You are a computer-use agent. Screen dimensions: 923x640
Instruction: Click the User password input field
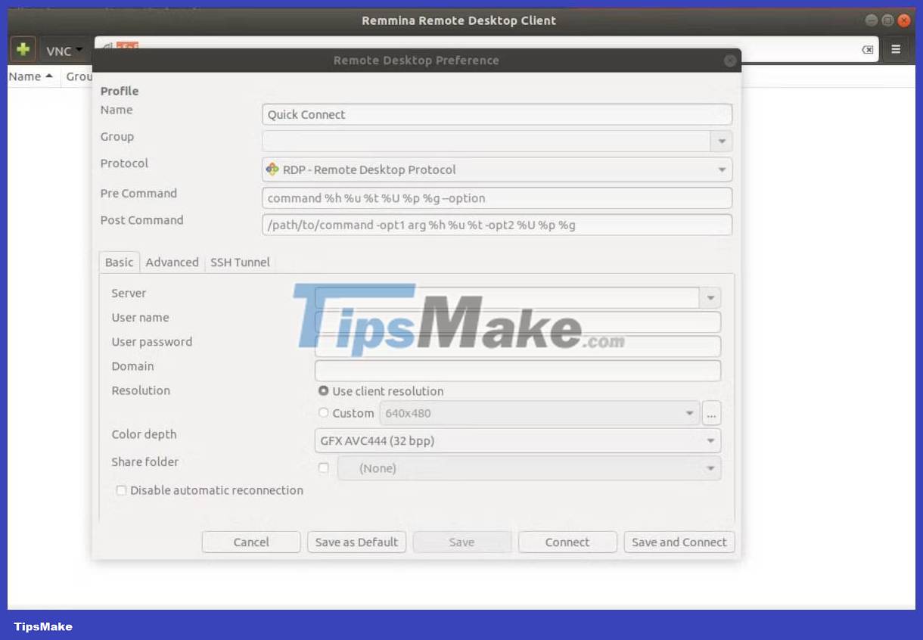[x=517, y=346]
